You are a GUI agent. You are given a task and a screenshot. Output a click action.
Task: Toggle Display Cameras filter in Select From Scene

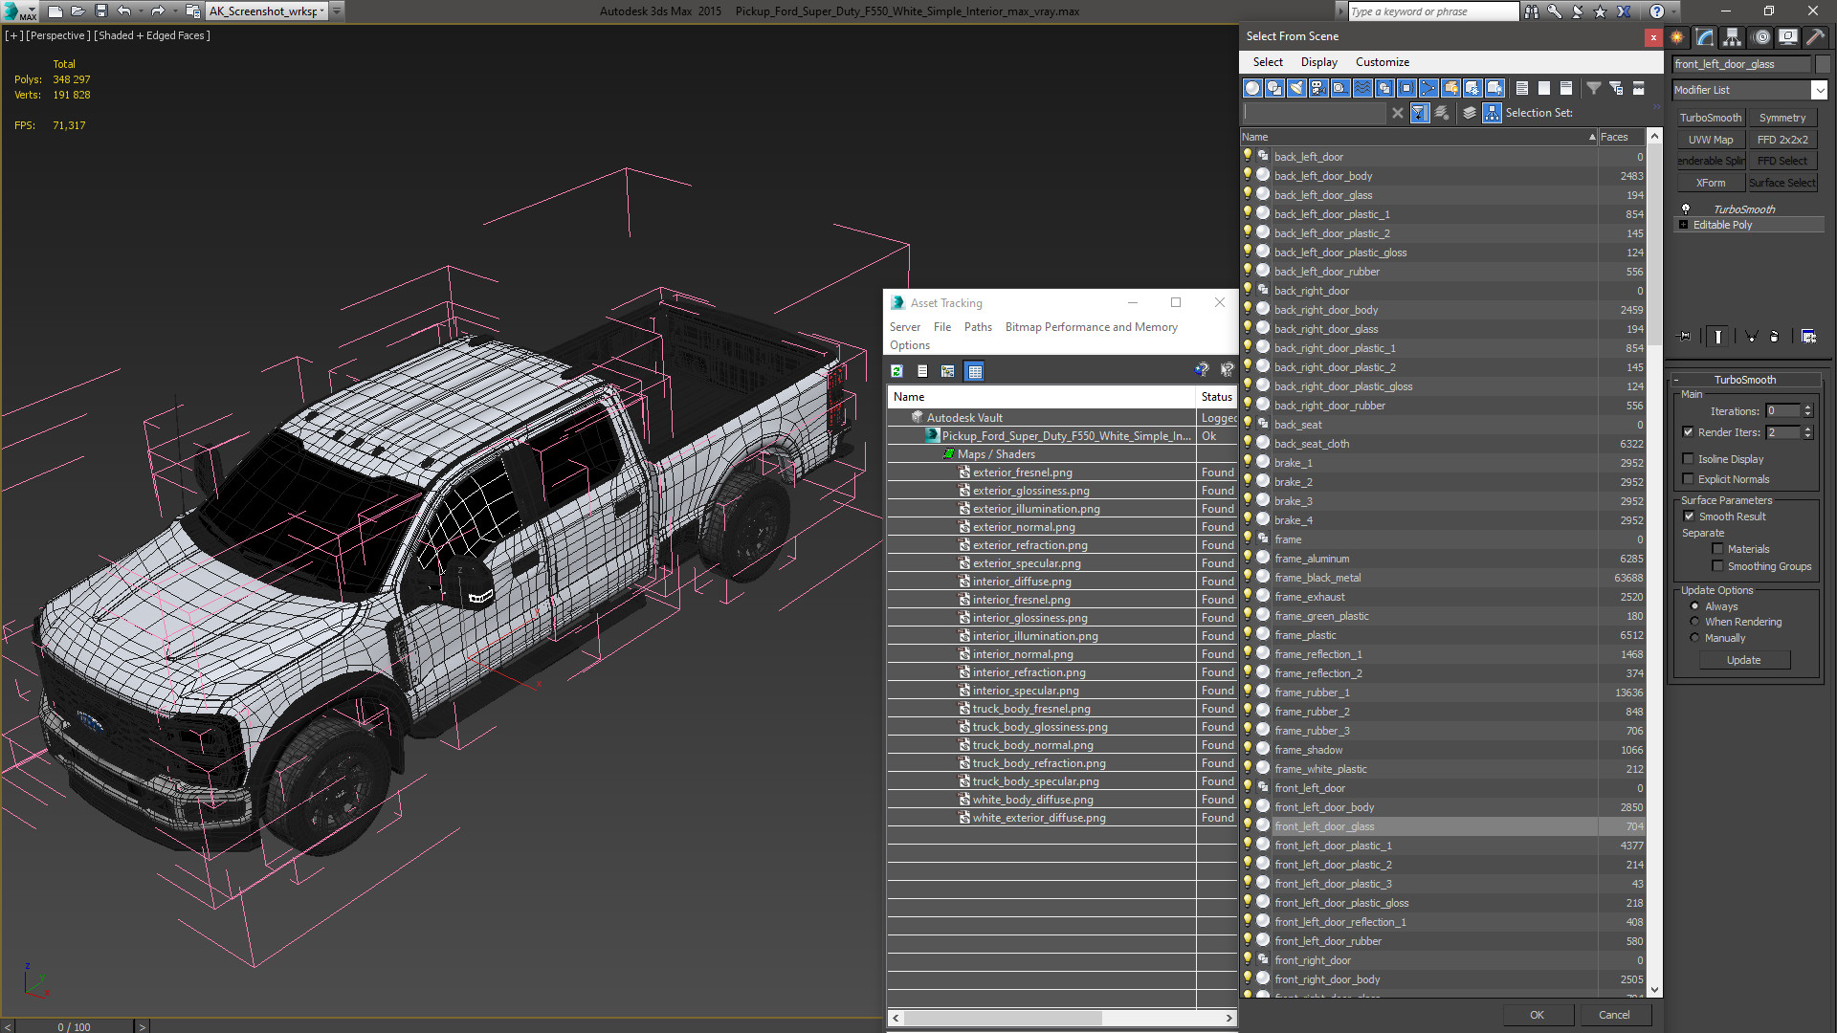pos(1318,88)
